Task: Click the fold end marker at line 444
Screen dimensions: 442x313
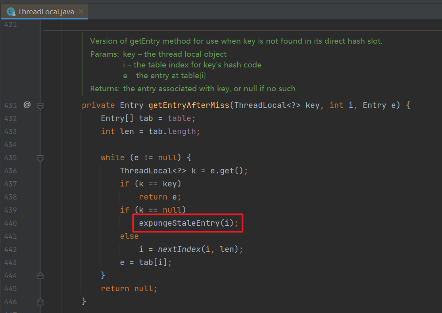Action: (40, 275)
